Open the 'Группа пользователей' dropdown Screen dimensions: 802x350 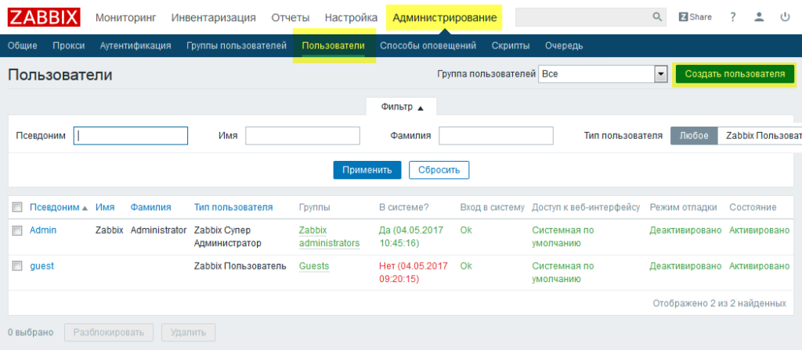[x=604, y=74]
